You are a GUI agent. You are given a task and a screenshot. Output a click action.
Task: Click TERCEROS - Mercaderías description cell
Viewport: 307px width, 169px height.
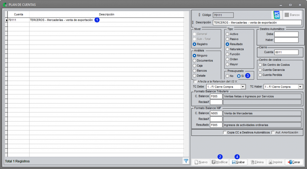[107, 20]
